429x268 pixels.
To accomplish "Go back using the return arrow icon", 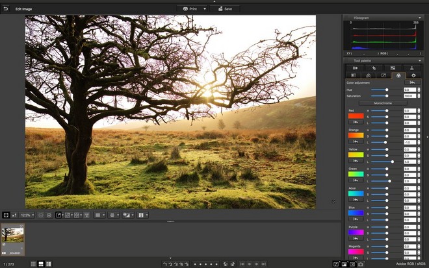I will pyautogui.click(x=5, y=8).
